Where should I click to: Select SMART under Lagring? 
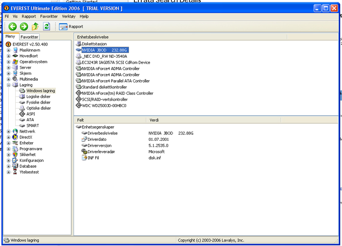point(33,126)
